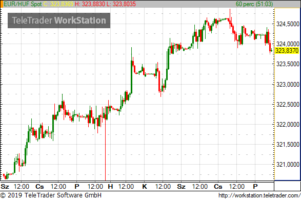Click the 323,5000 price axis label
The image size is (301, 200).
(288, 64)
